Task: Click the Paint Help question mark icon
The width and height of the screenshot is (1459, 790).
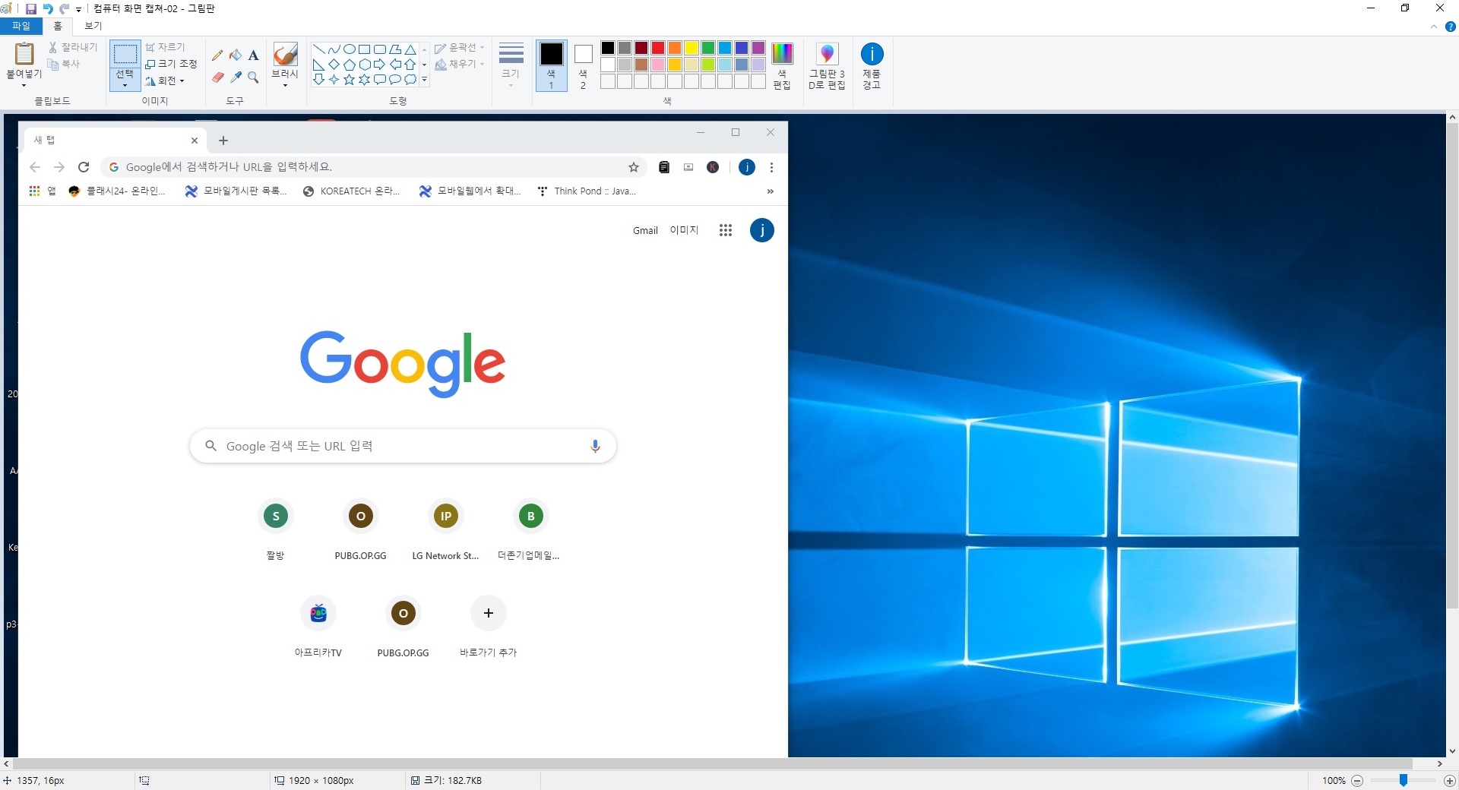Action: (1450, 27)
